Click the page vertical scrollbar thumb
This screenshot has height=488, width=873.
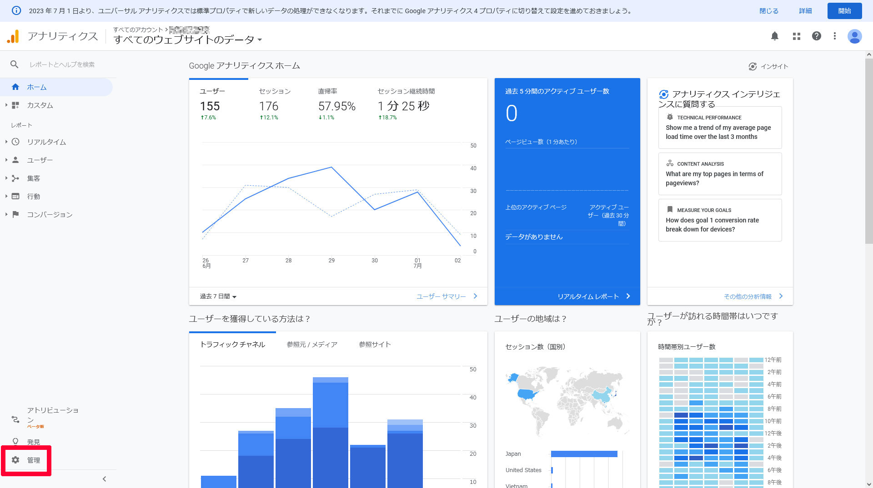[x=869, y=151]
